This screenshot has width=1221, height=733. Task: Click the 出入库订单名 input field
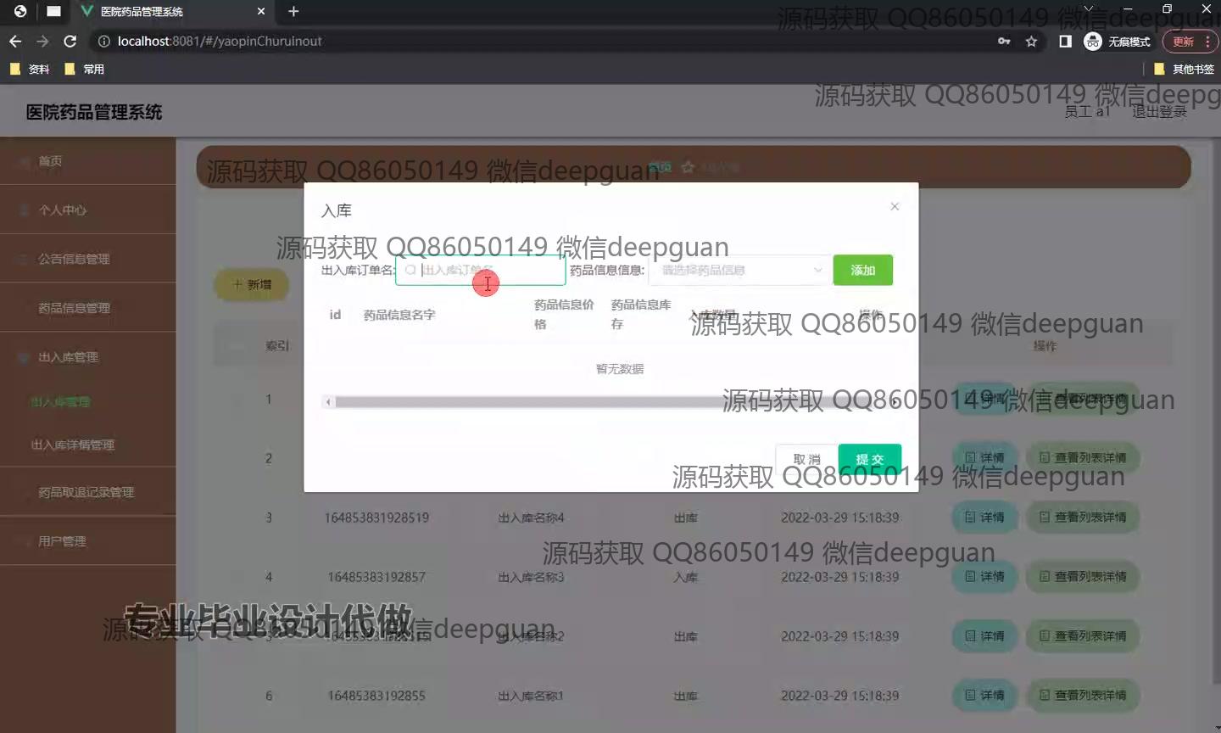[x=481, y=270]
